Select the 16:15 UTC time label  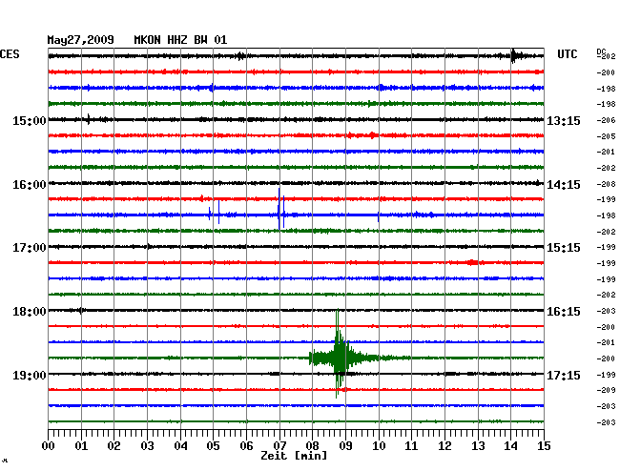[564, 312]
